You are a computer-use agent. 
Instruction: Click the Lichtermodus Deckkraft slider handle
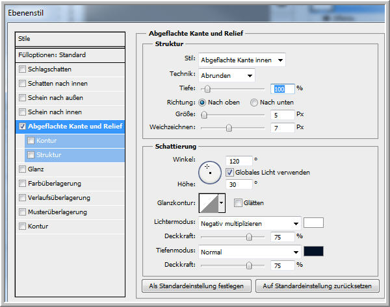pyautogui.click(x=249, y=237)
